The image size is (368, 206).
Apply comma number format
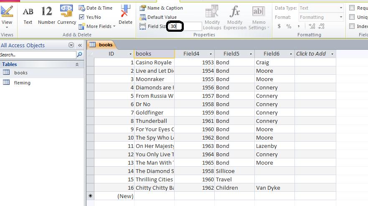[299, 26]
